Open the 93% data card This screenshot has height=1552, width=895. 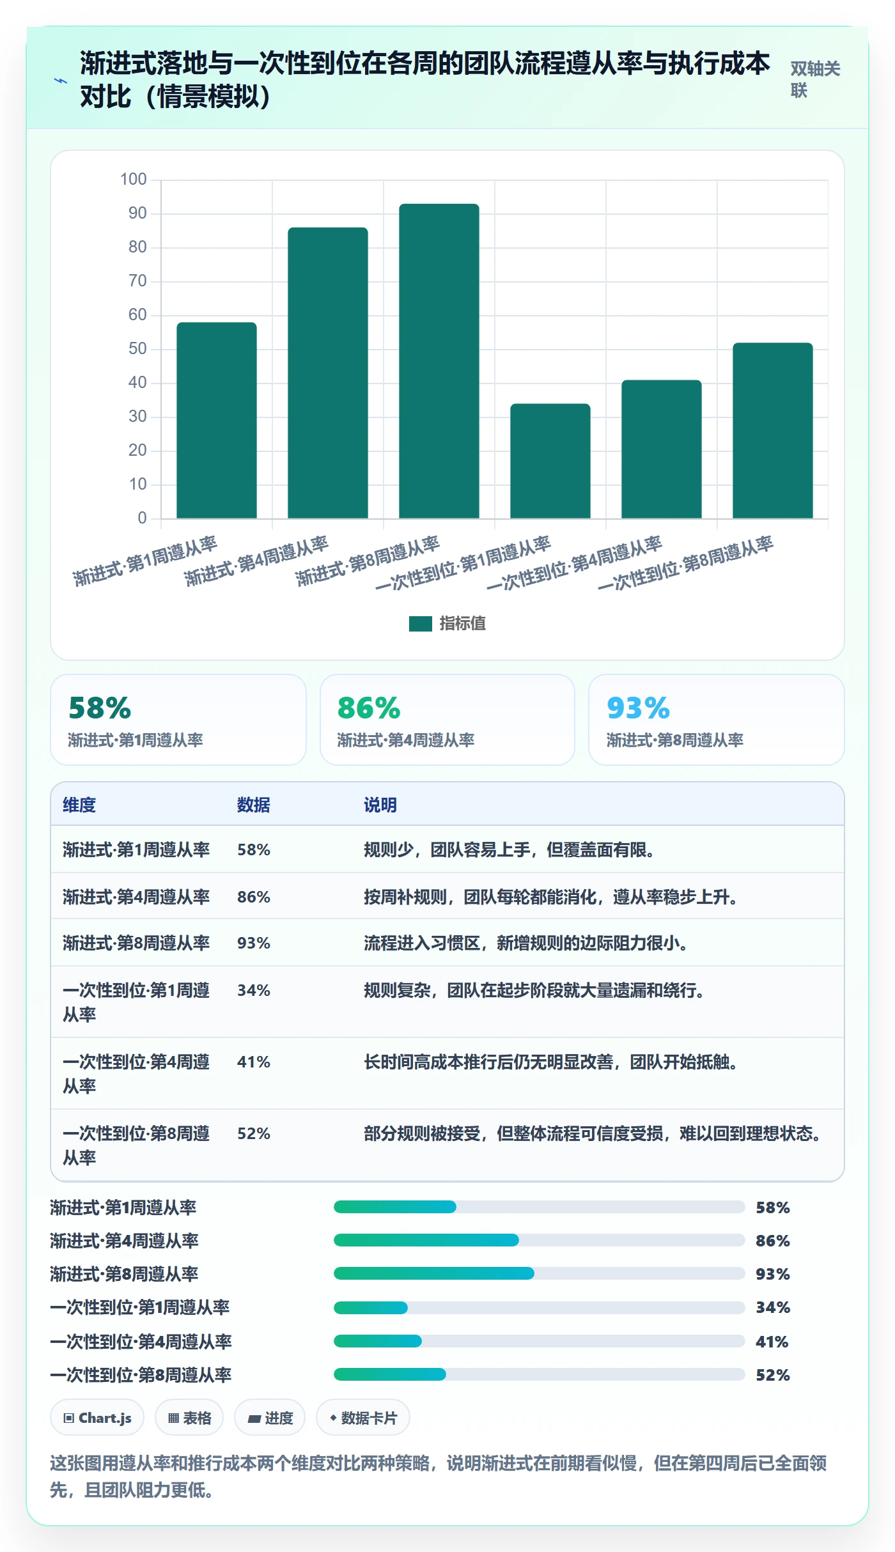click(x=717, y=720)
